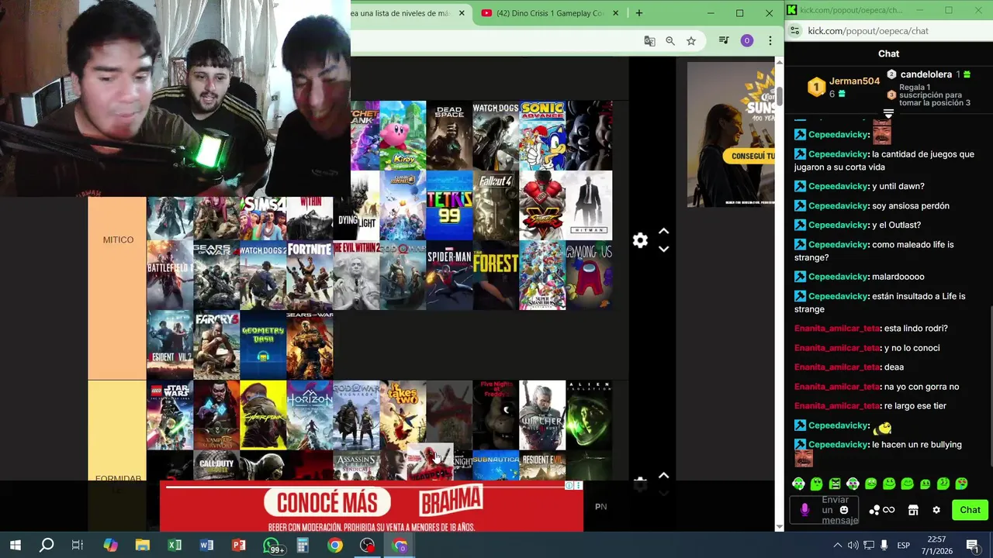Expand the Kick chat leaderboard handle
This screenshot has height=558, width=993.
pos(889,113)
